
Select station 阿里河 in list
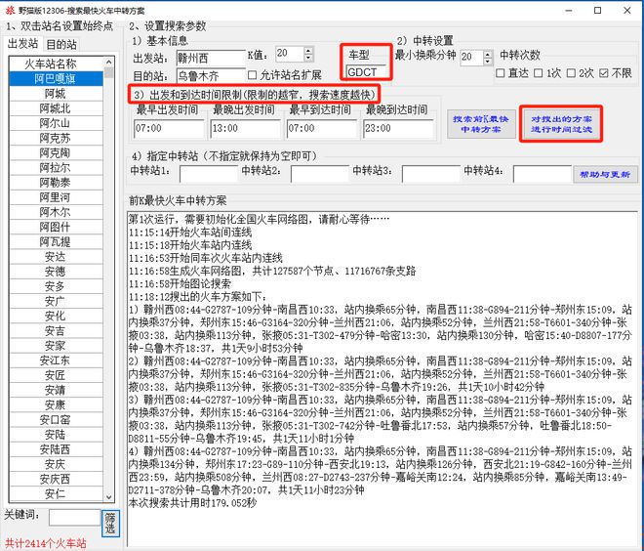pos(56,197)
